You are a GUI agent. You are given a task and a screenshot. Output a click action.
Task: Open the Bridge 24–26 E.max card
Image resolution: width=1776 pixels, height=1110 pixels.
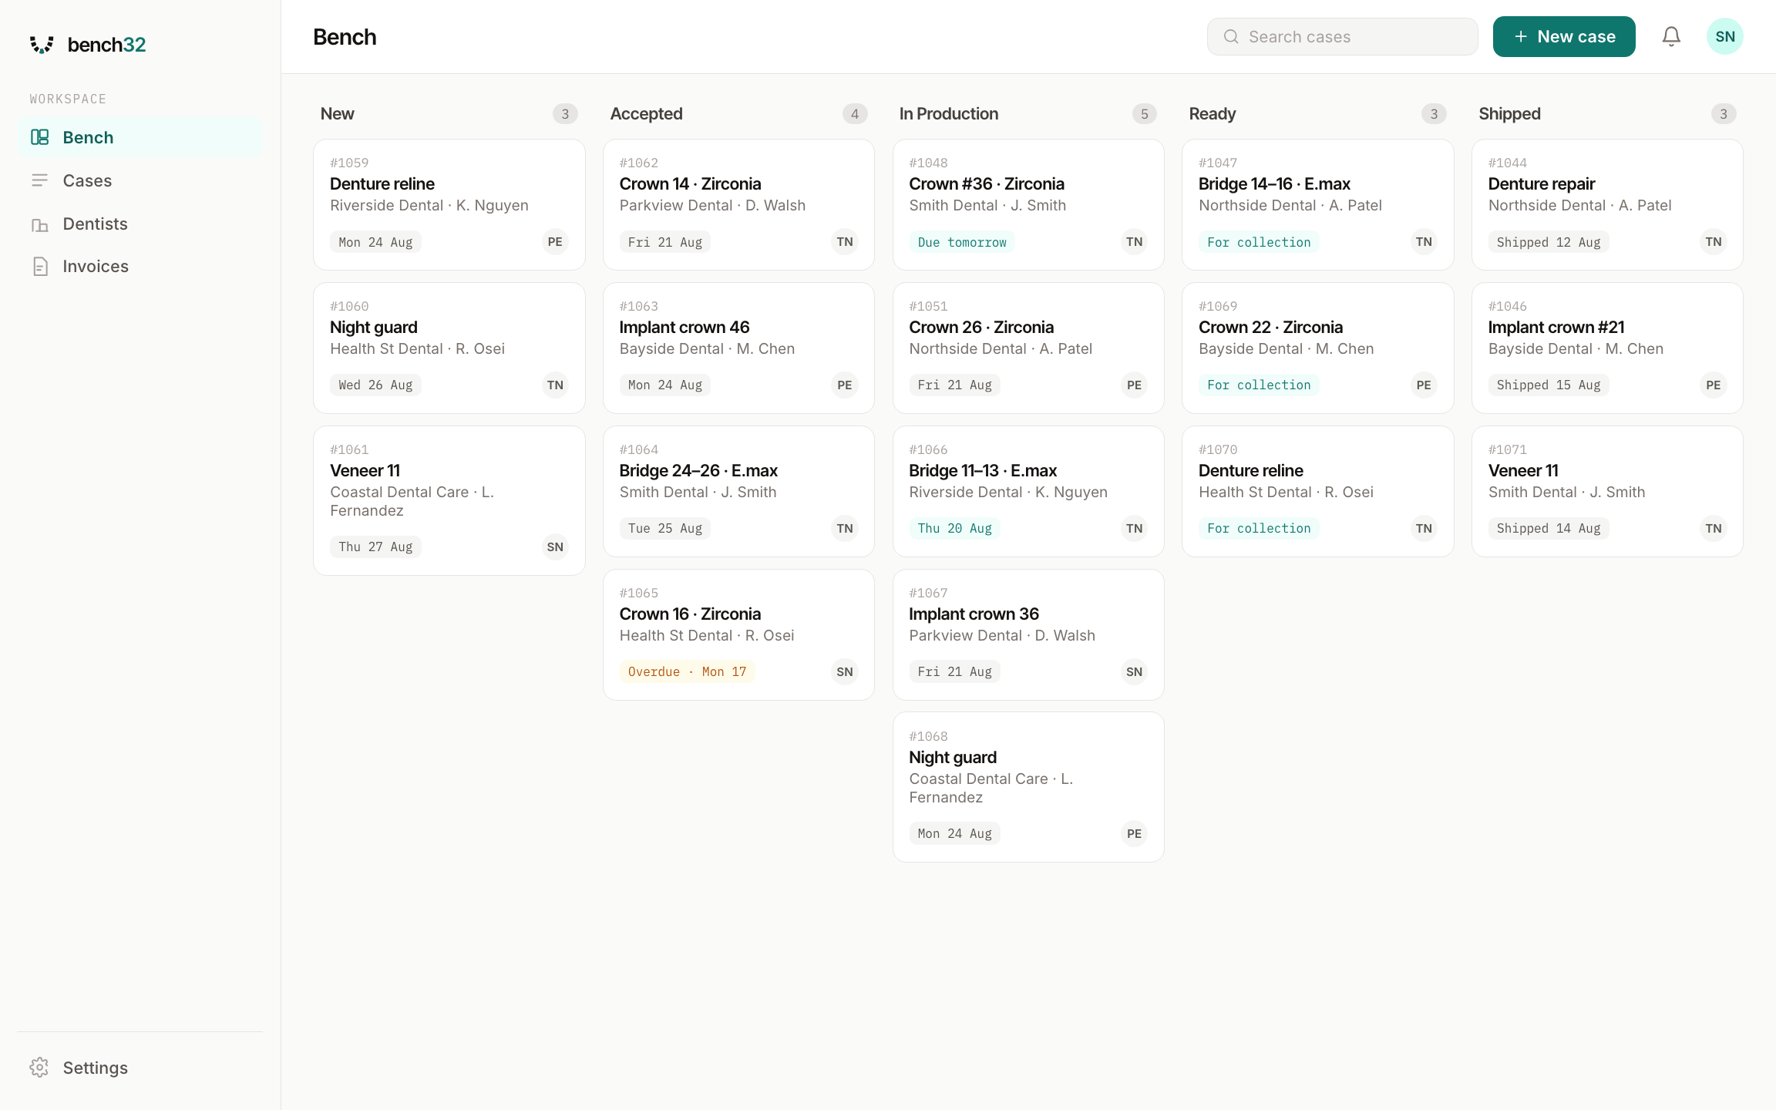tap(738, 491)
